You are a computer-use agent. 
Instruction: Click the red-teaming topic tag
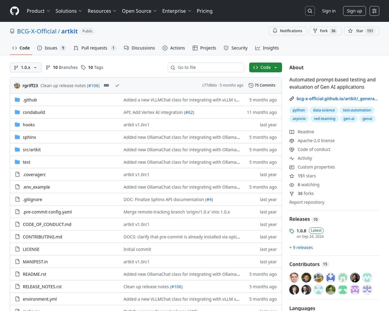point(324,119)
